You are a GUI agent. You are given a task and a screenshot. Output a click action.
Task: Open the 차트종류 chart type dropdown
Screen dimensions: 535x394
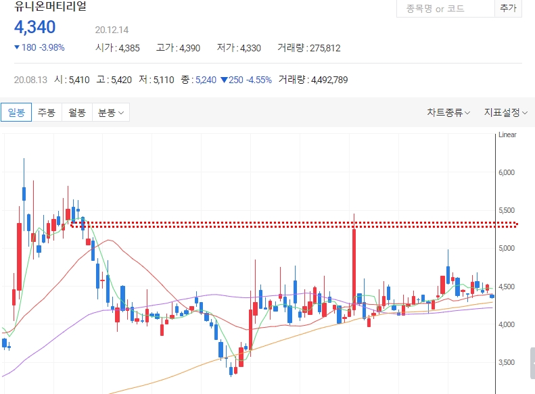point(448,112)
